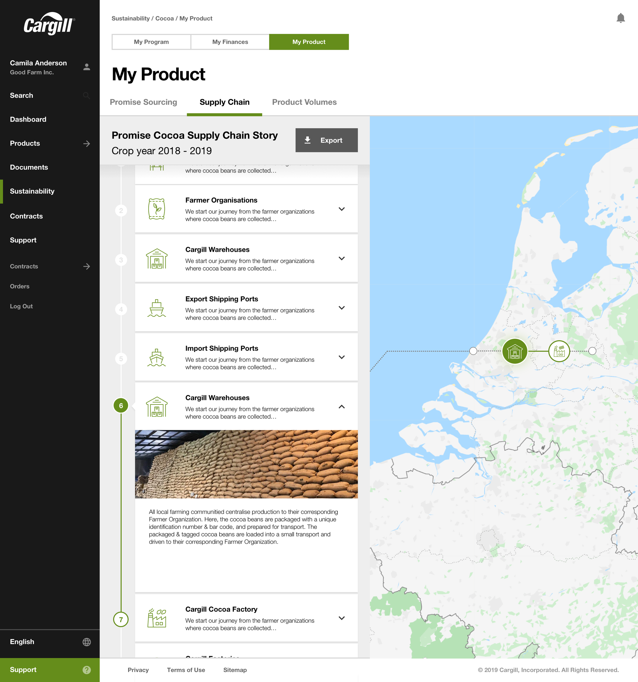638x682 pixels.
Task: Click the Cargill Cocoa Factory icon
Action: point(157,618)
